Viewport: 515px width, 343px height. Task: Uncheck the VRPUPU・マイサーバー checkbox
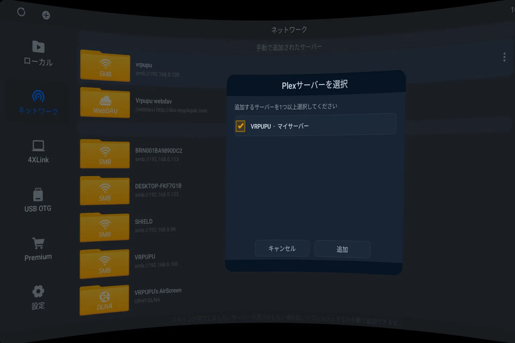[x=240, y=126]
